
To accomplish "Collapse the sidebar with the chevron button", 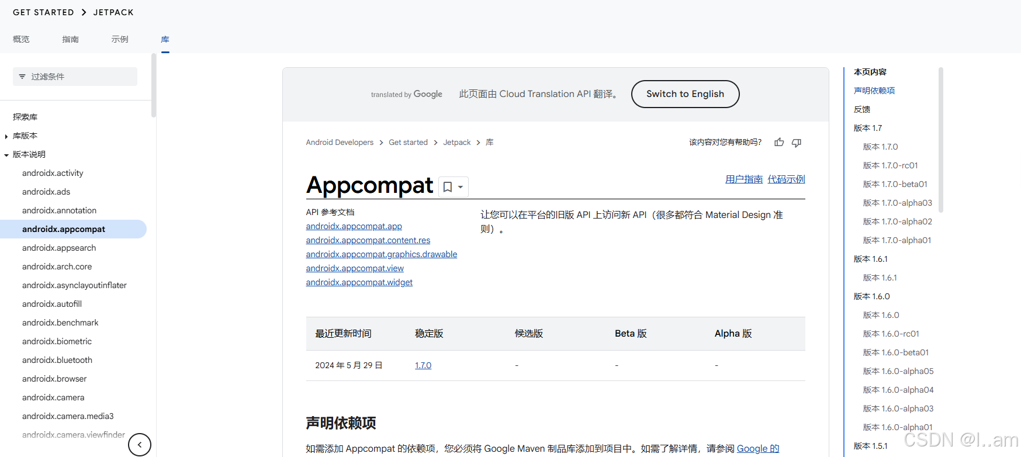I will coord(140,445).
